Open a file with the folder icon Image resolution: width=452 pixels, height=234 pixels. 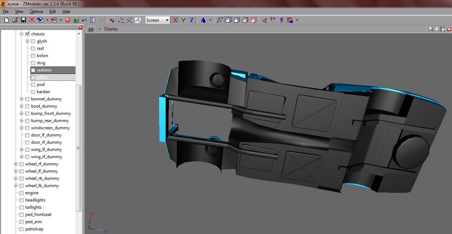15,20
